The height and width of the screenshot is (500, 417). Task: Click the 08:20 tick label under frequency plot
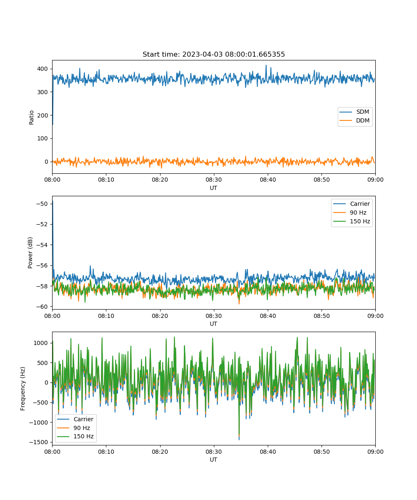(x=160, y=451)
